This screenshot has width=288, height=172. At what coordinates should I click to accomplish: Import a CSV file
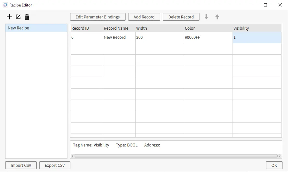click(21, 165)
